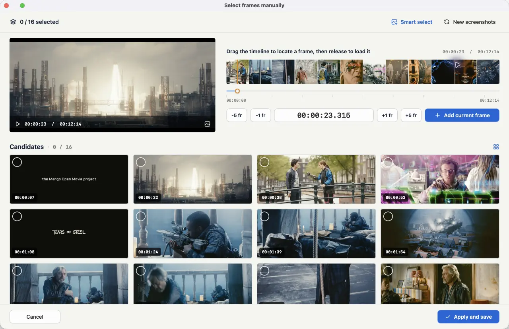
Task: Click the Smart select button
Action: [412, 22]
